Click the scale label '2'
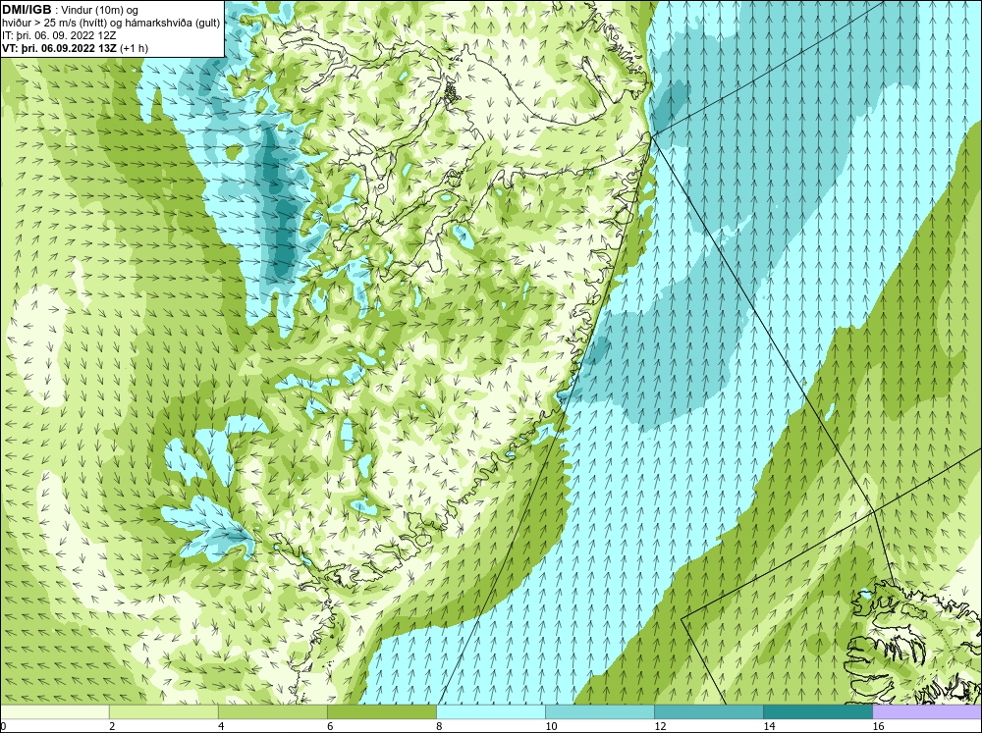The width and height of the screenshot is (982, 733). coord(112,726)
